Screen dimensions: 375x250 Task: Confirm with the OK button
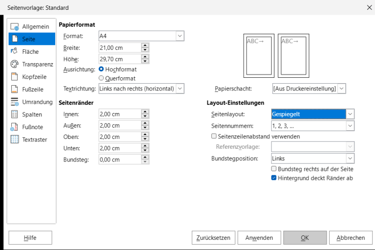pos(305,238)
